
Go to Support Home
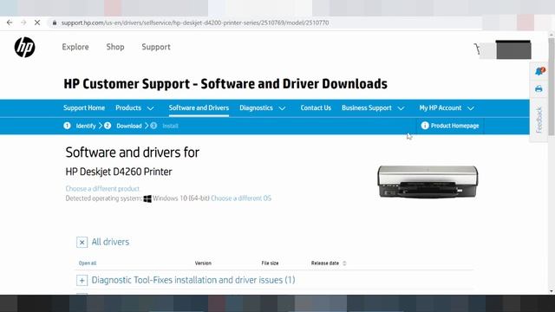coord(84,107)
